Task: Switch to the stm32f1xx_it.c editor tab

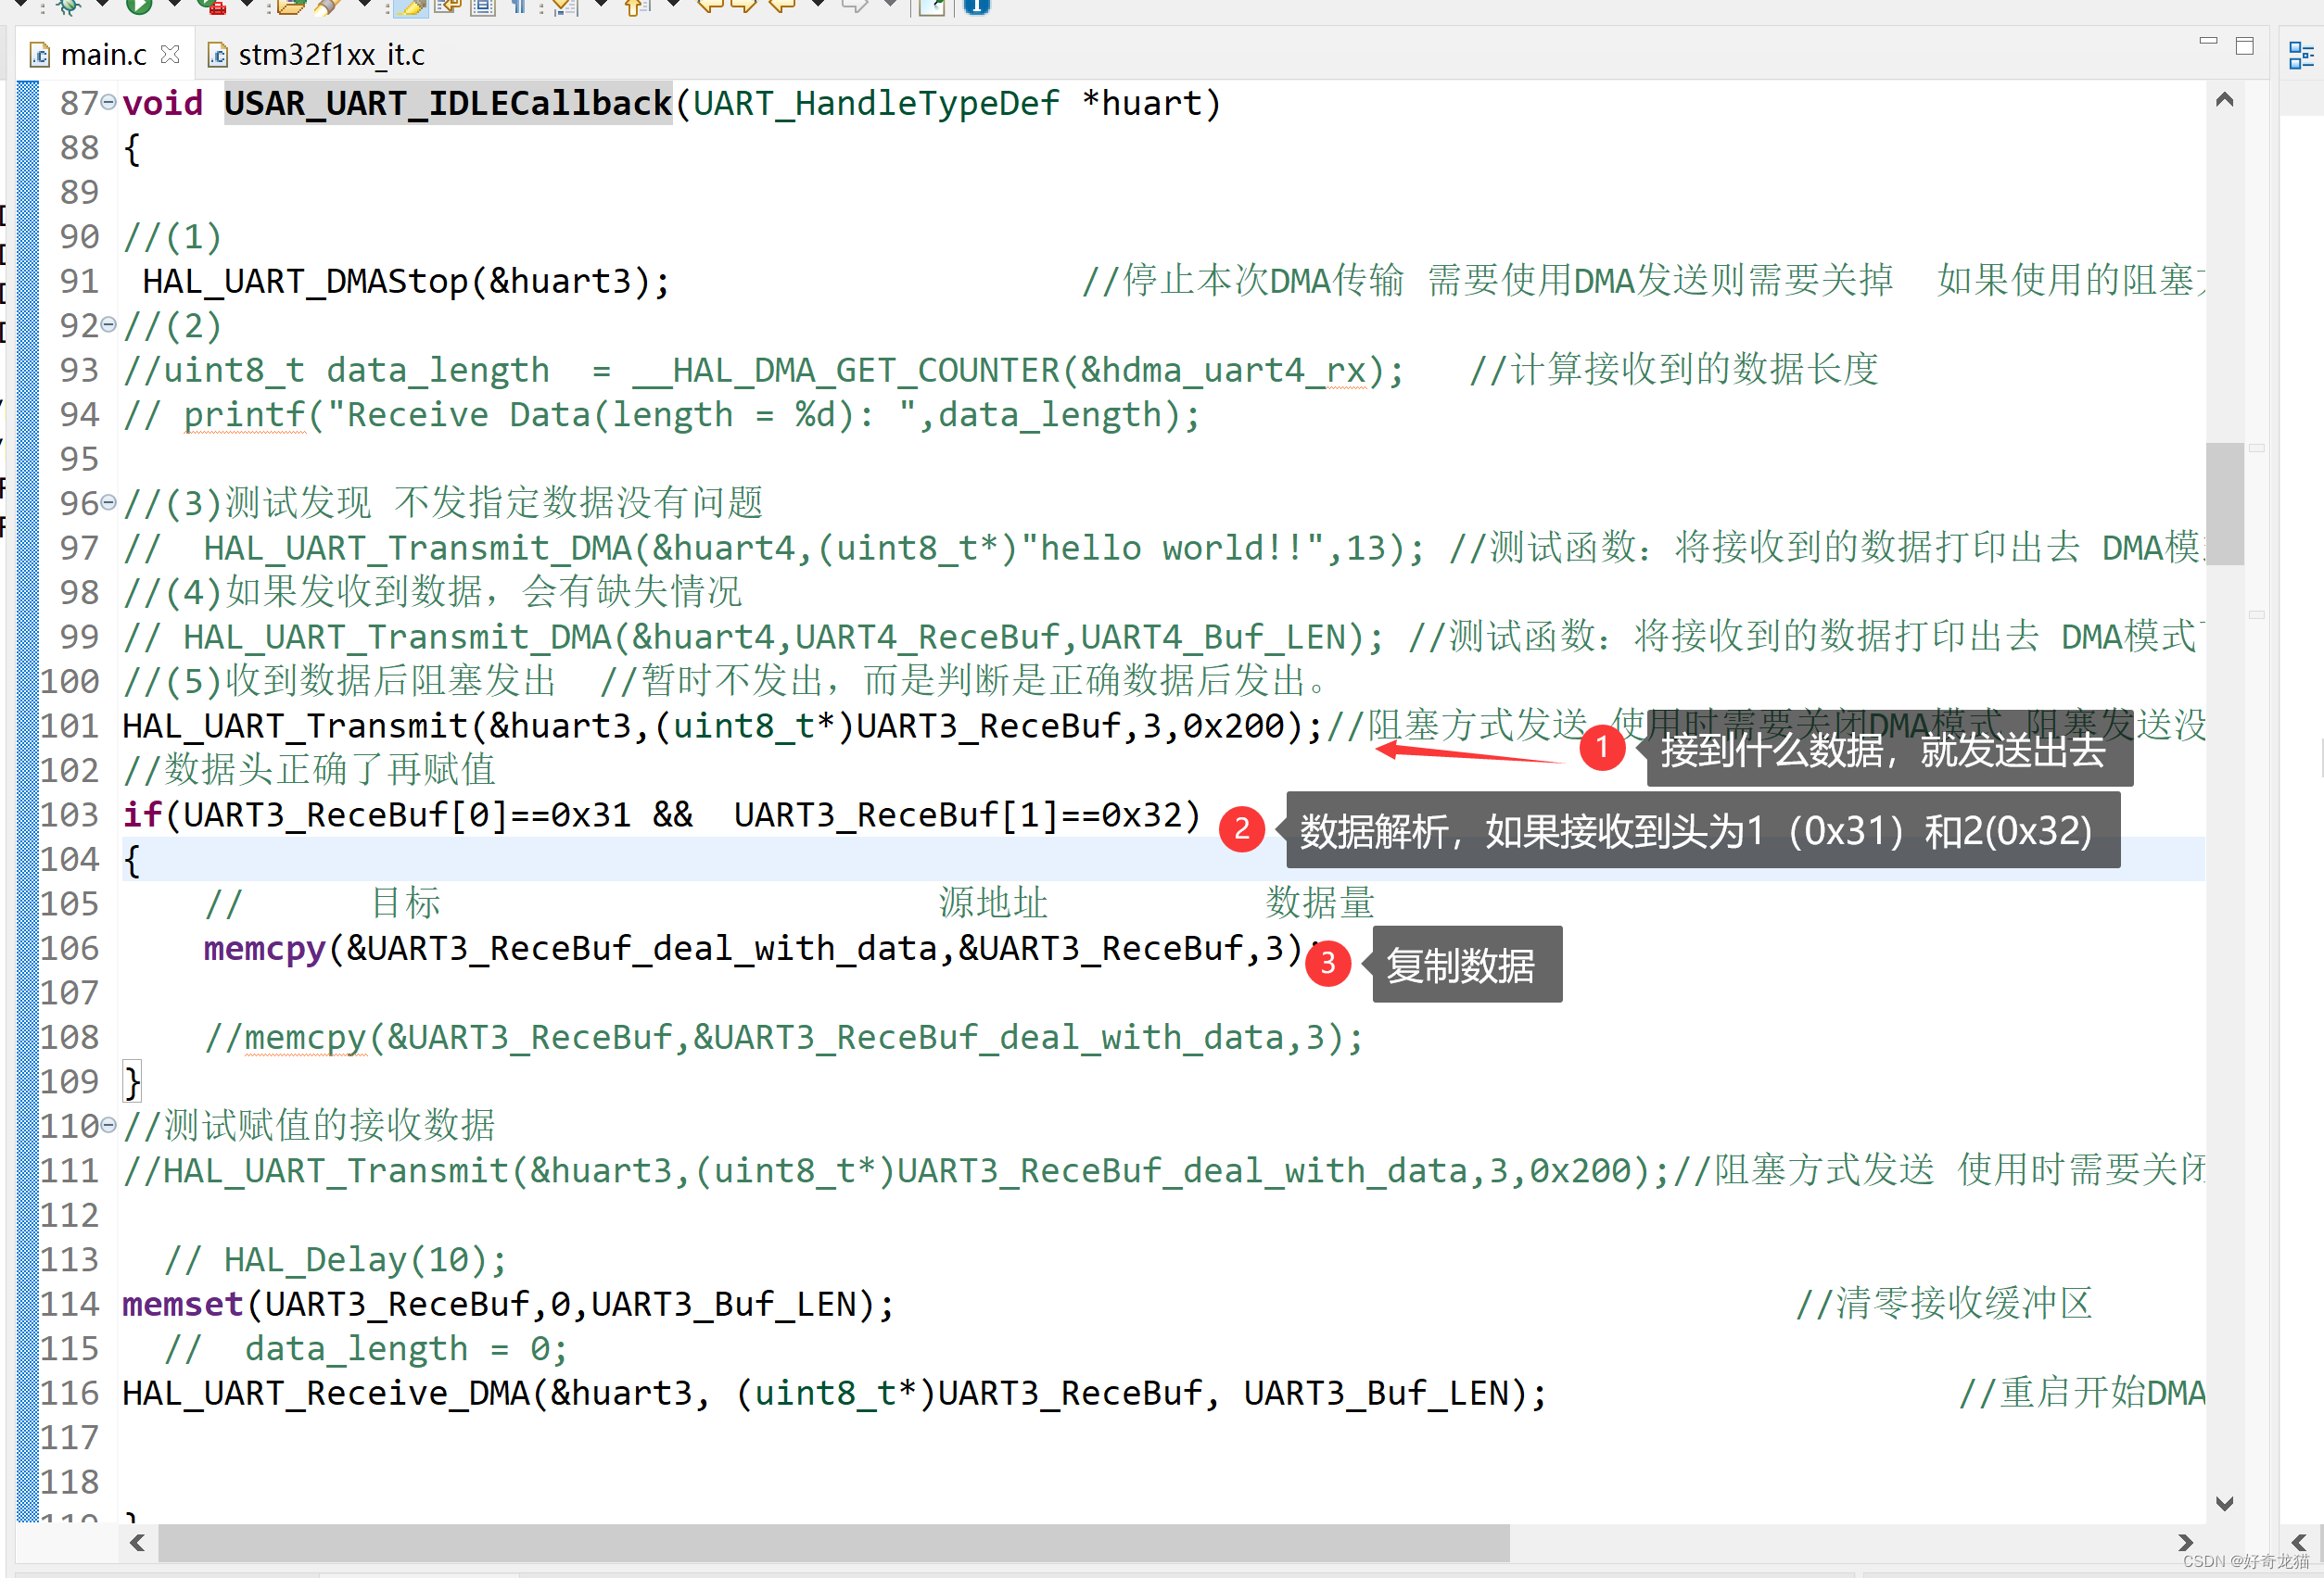Action: coord(317,54)
